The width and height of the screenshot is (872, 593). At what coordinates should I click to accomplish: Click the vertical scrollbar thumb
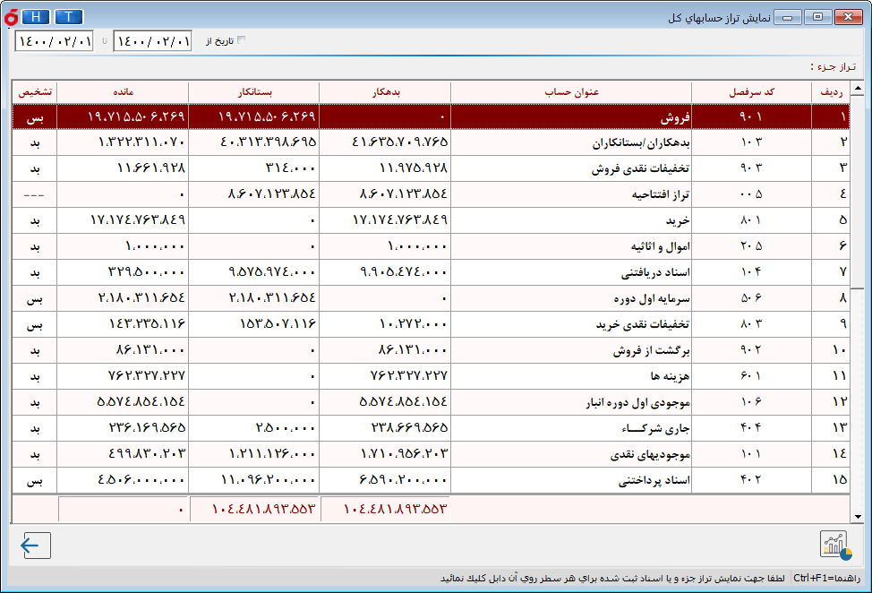pyautogui.click(x=857, y=193)
